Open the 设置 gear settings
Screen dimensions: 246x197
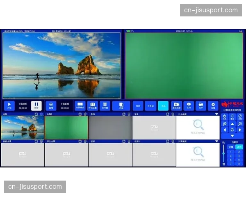pyautogui.click(x=213, y=105)
